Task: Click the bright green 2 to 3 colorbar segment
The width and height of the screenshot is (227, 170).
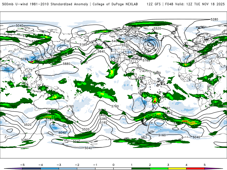Action: point(159,169)
